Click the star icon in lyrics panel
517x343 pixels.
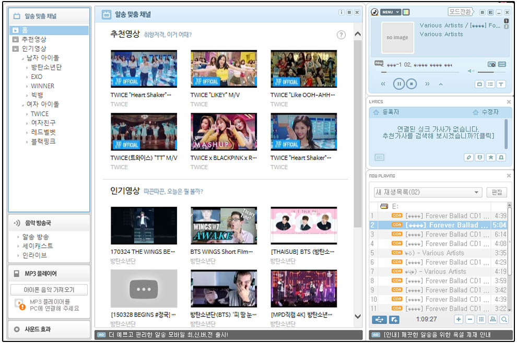pos(490,157)
